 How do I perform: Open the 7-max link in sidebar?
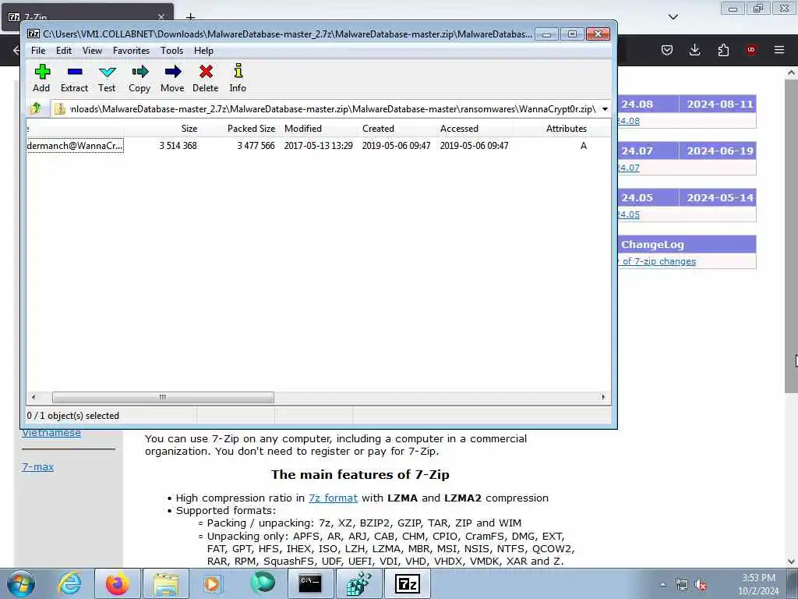(x=37, y=466)
